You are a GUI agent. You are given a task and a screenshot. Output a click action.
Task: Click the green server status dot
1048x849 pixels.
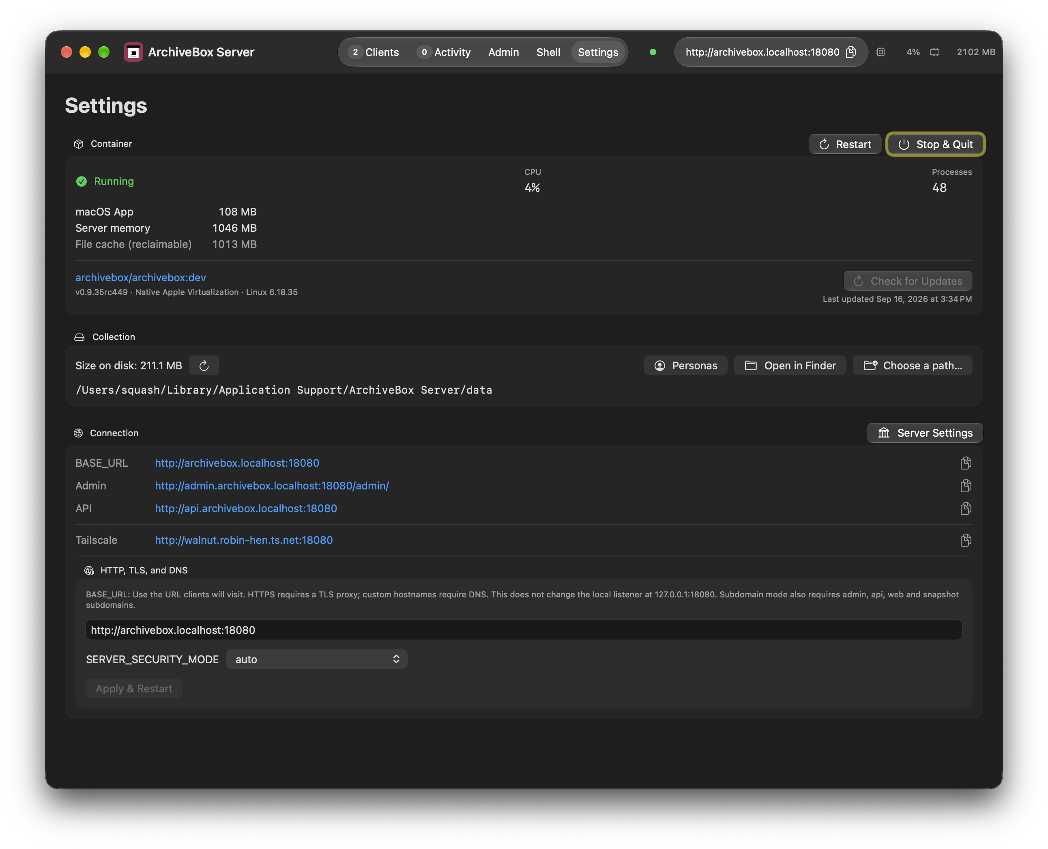click(653, 52)
